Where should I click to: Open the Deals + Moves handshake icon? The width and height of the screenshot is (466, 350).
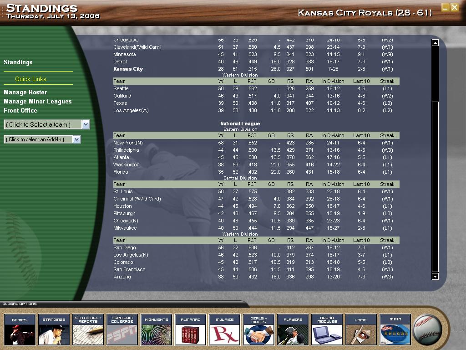click(x=258, y=329)
